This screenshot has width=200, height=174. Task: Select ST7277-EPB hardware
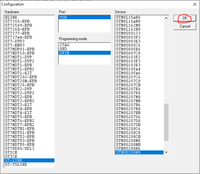click(29, 33)
